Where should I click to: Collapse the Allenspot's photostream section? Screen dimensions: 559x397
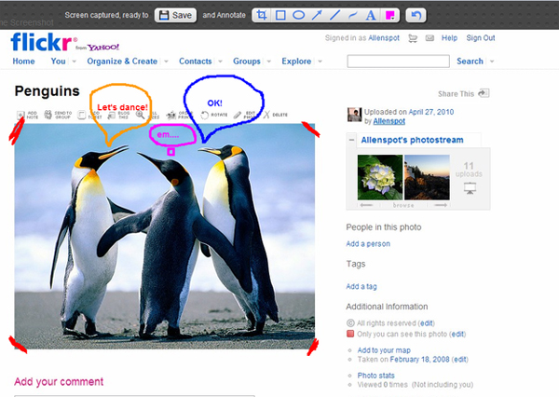tap(352, 140)
